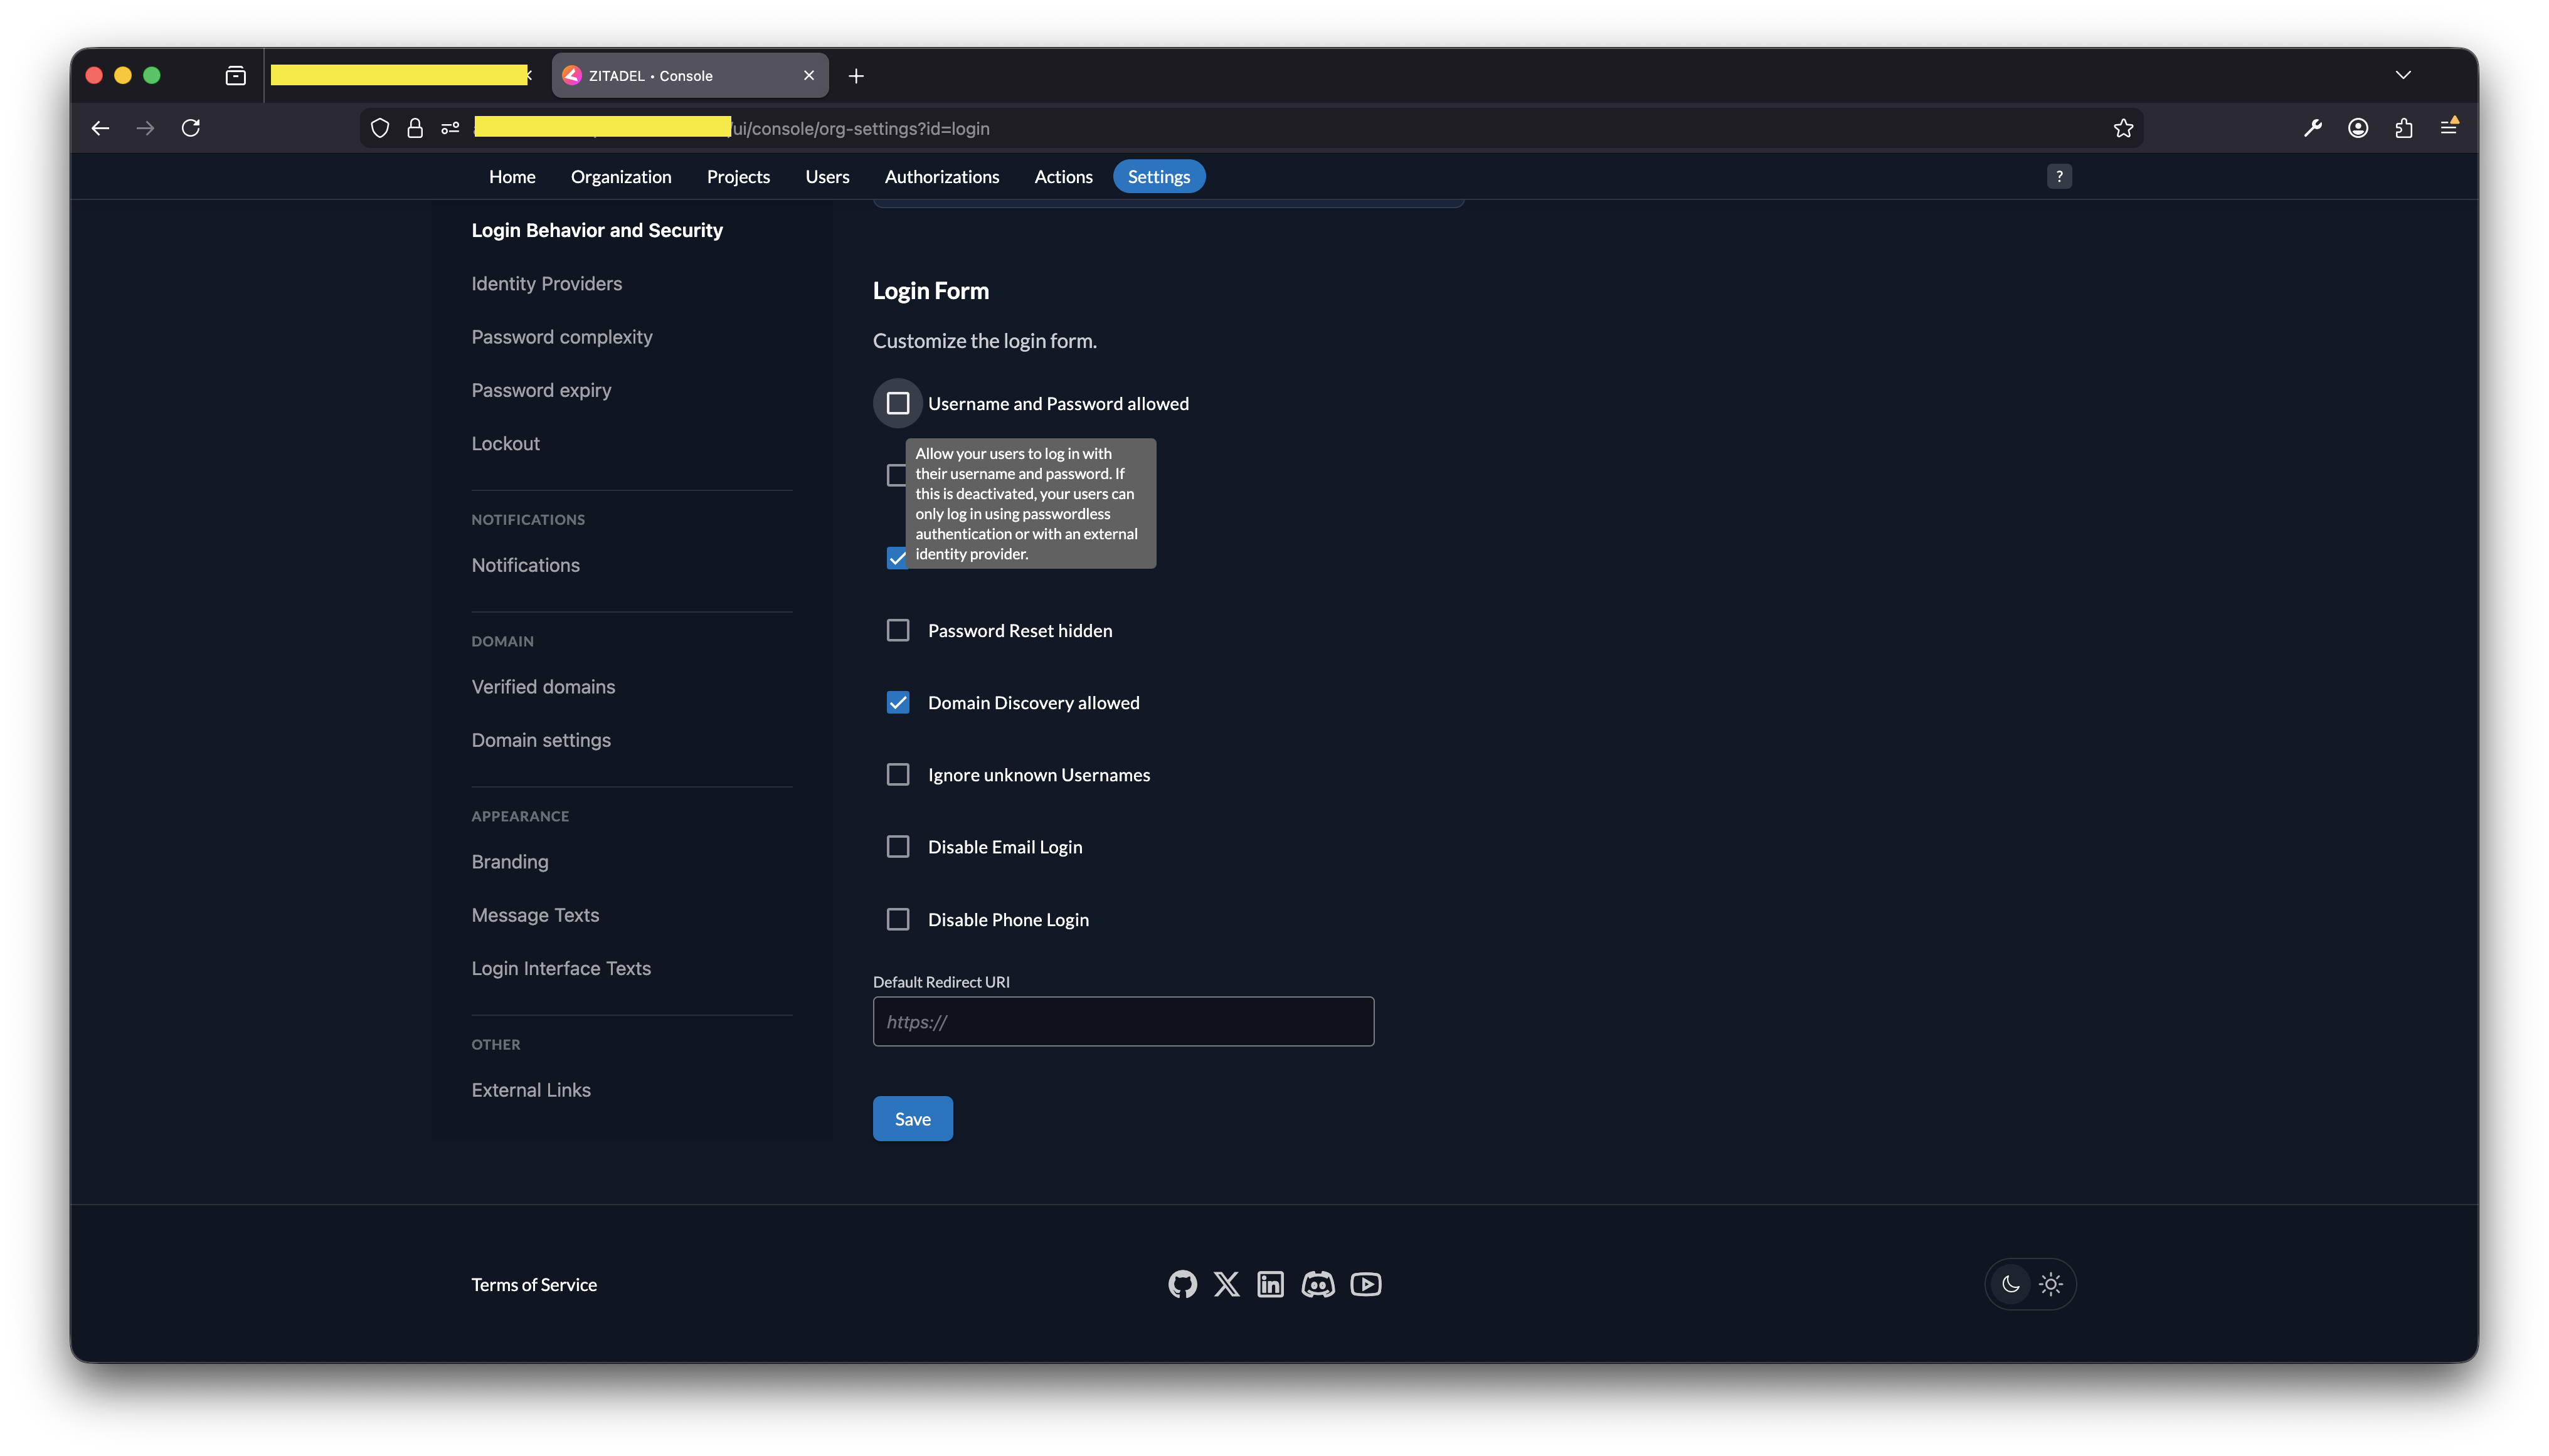Switch to dark theme moon icon
2549x1456 pixels.
[x=2010, y=1284]
